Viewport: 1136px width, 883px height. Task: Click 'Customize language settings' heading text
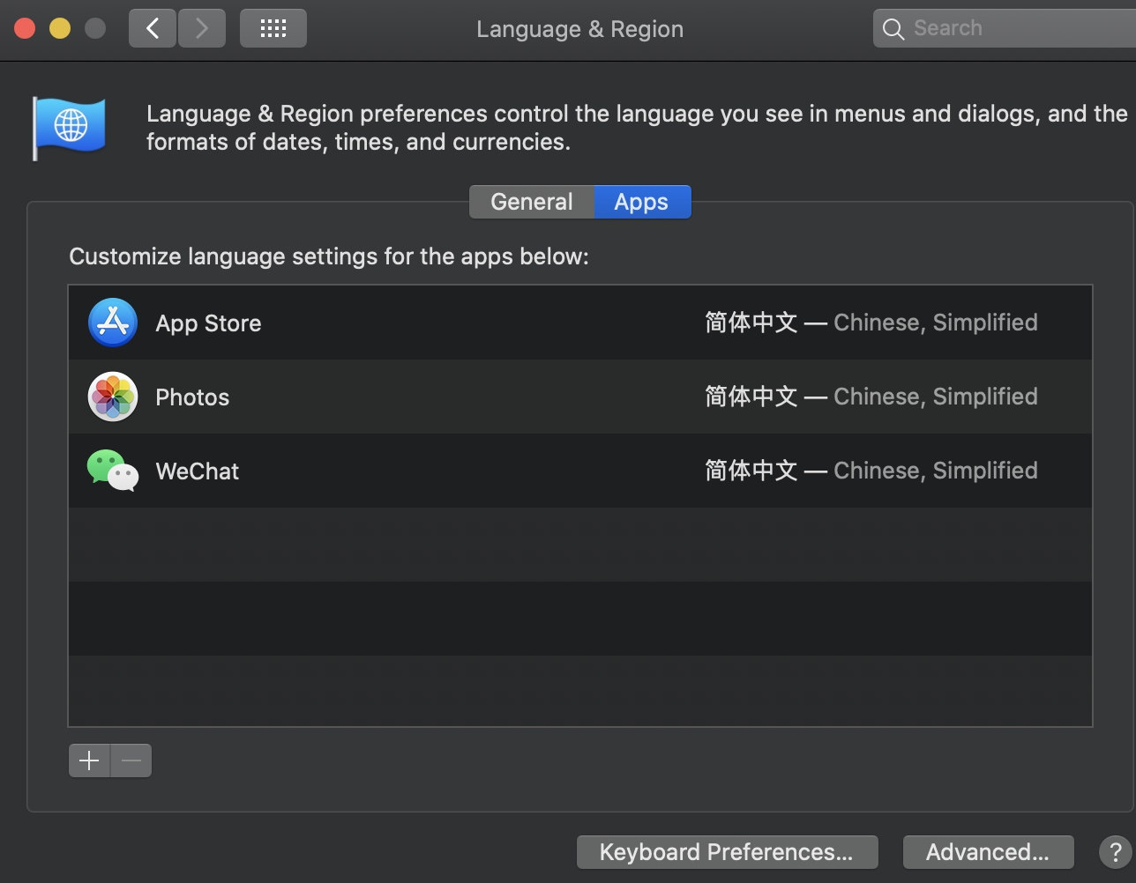[x=329, y=256]
